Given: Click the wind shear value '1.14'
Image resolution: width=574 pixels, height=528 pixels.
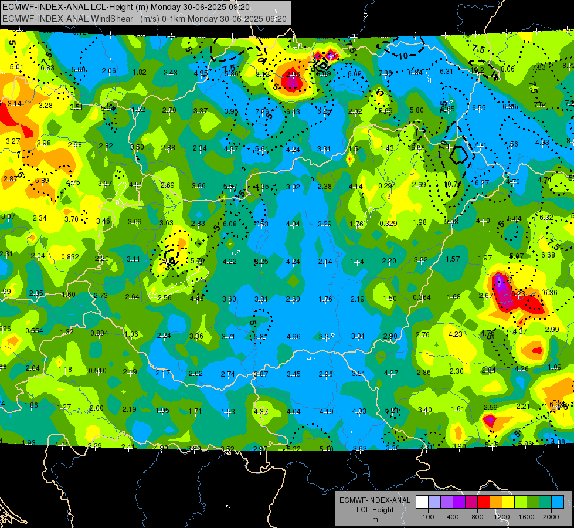Looking at the screenshot, I should [x=357, y=261].
